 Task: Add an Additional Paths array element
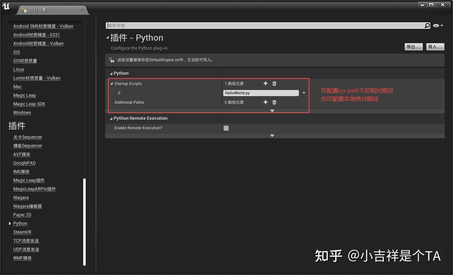pos(265,102)
